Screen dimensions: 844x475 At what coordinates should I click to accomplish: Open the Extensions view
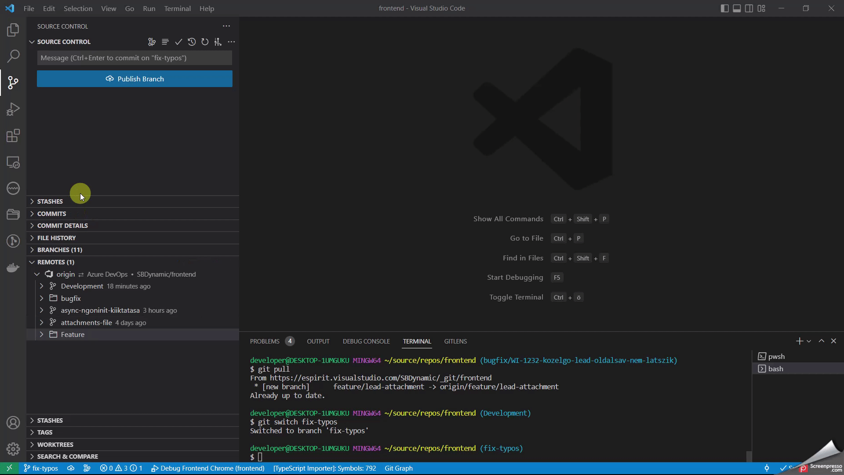tap(13, 135)
